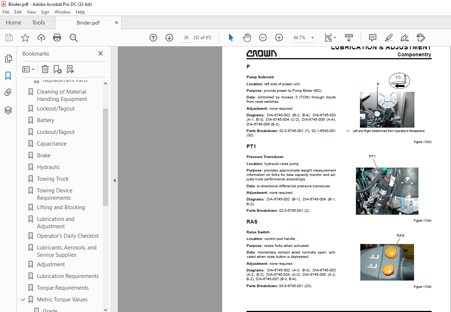
Task: Open the Page Thumbnails panel
Action: [8, 58]
